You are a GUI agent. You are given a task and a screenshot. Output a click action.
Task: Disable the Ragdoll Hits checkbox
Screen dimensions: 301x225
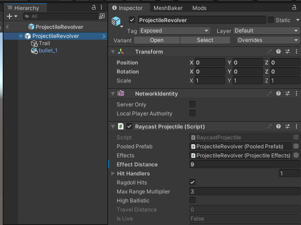tap(192, 183)
